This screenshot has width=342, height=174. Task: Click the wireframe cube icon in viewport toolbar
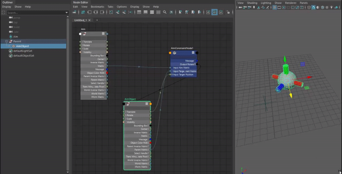(x=309, y=7)
